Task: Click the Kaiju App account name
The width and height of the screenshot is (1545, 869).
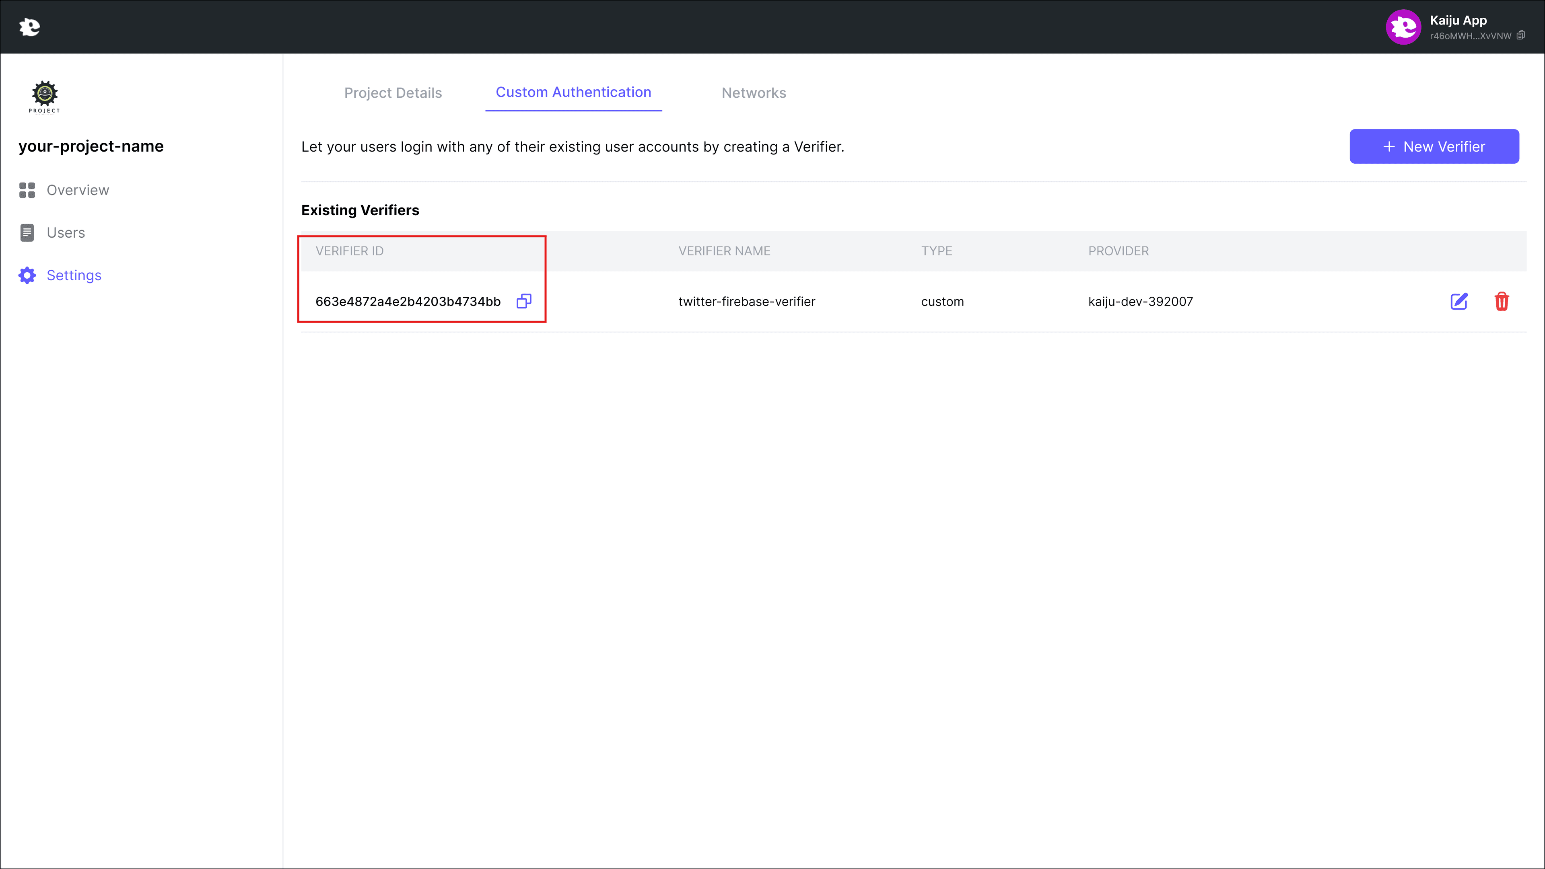Action: click(1458, 21)
